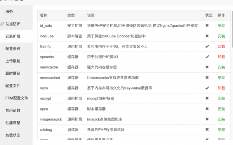Click the 调试器 type cell
This screenshot has width=233, height=145.
73,130
